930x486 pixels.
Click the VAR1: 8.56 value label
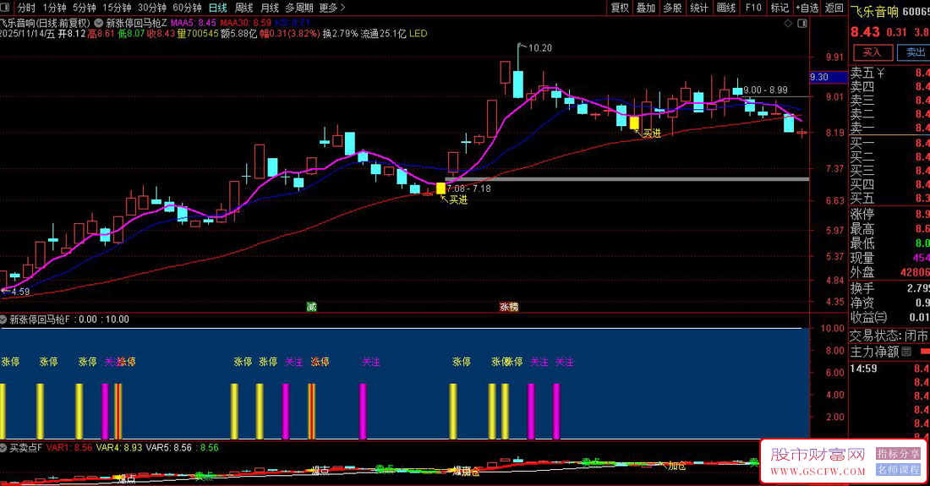[x=69, y=447]
